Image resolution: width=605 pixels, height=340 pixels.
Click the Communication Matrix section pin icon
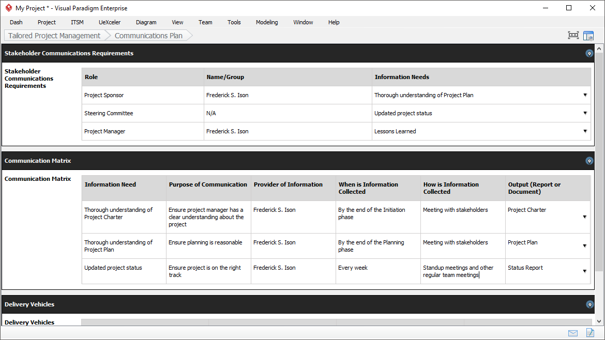(x=589, y=161)
